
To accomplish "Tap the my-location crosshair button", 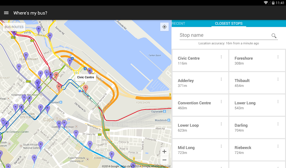I will tap(164, 27).
